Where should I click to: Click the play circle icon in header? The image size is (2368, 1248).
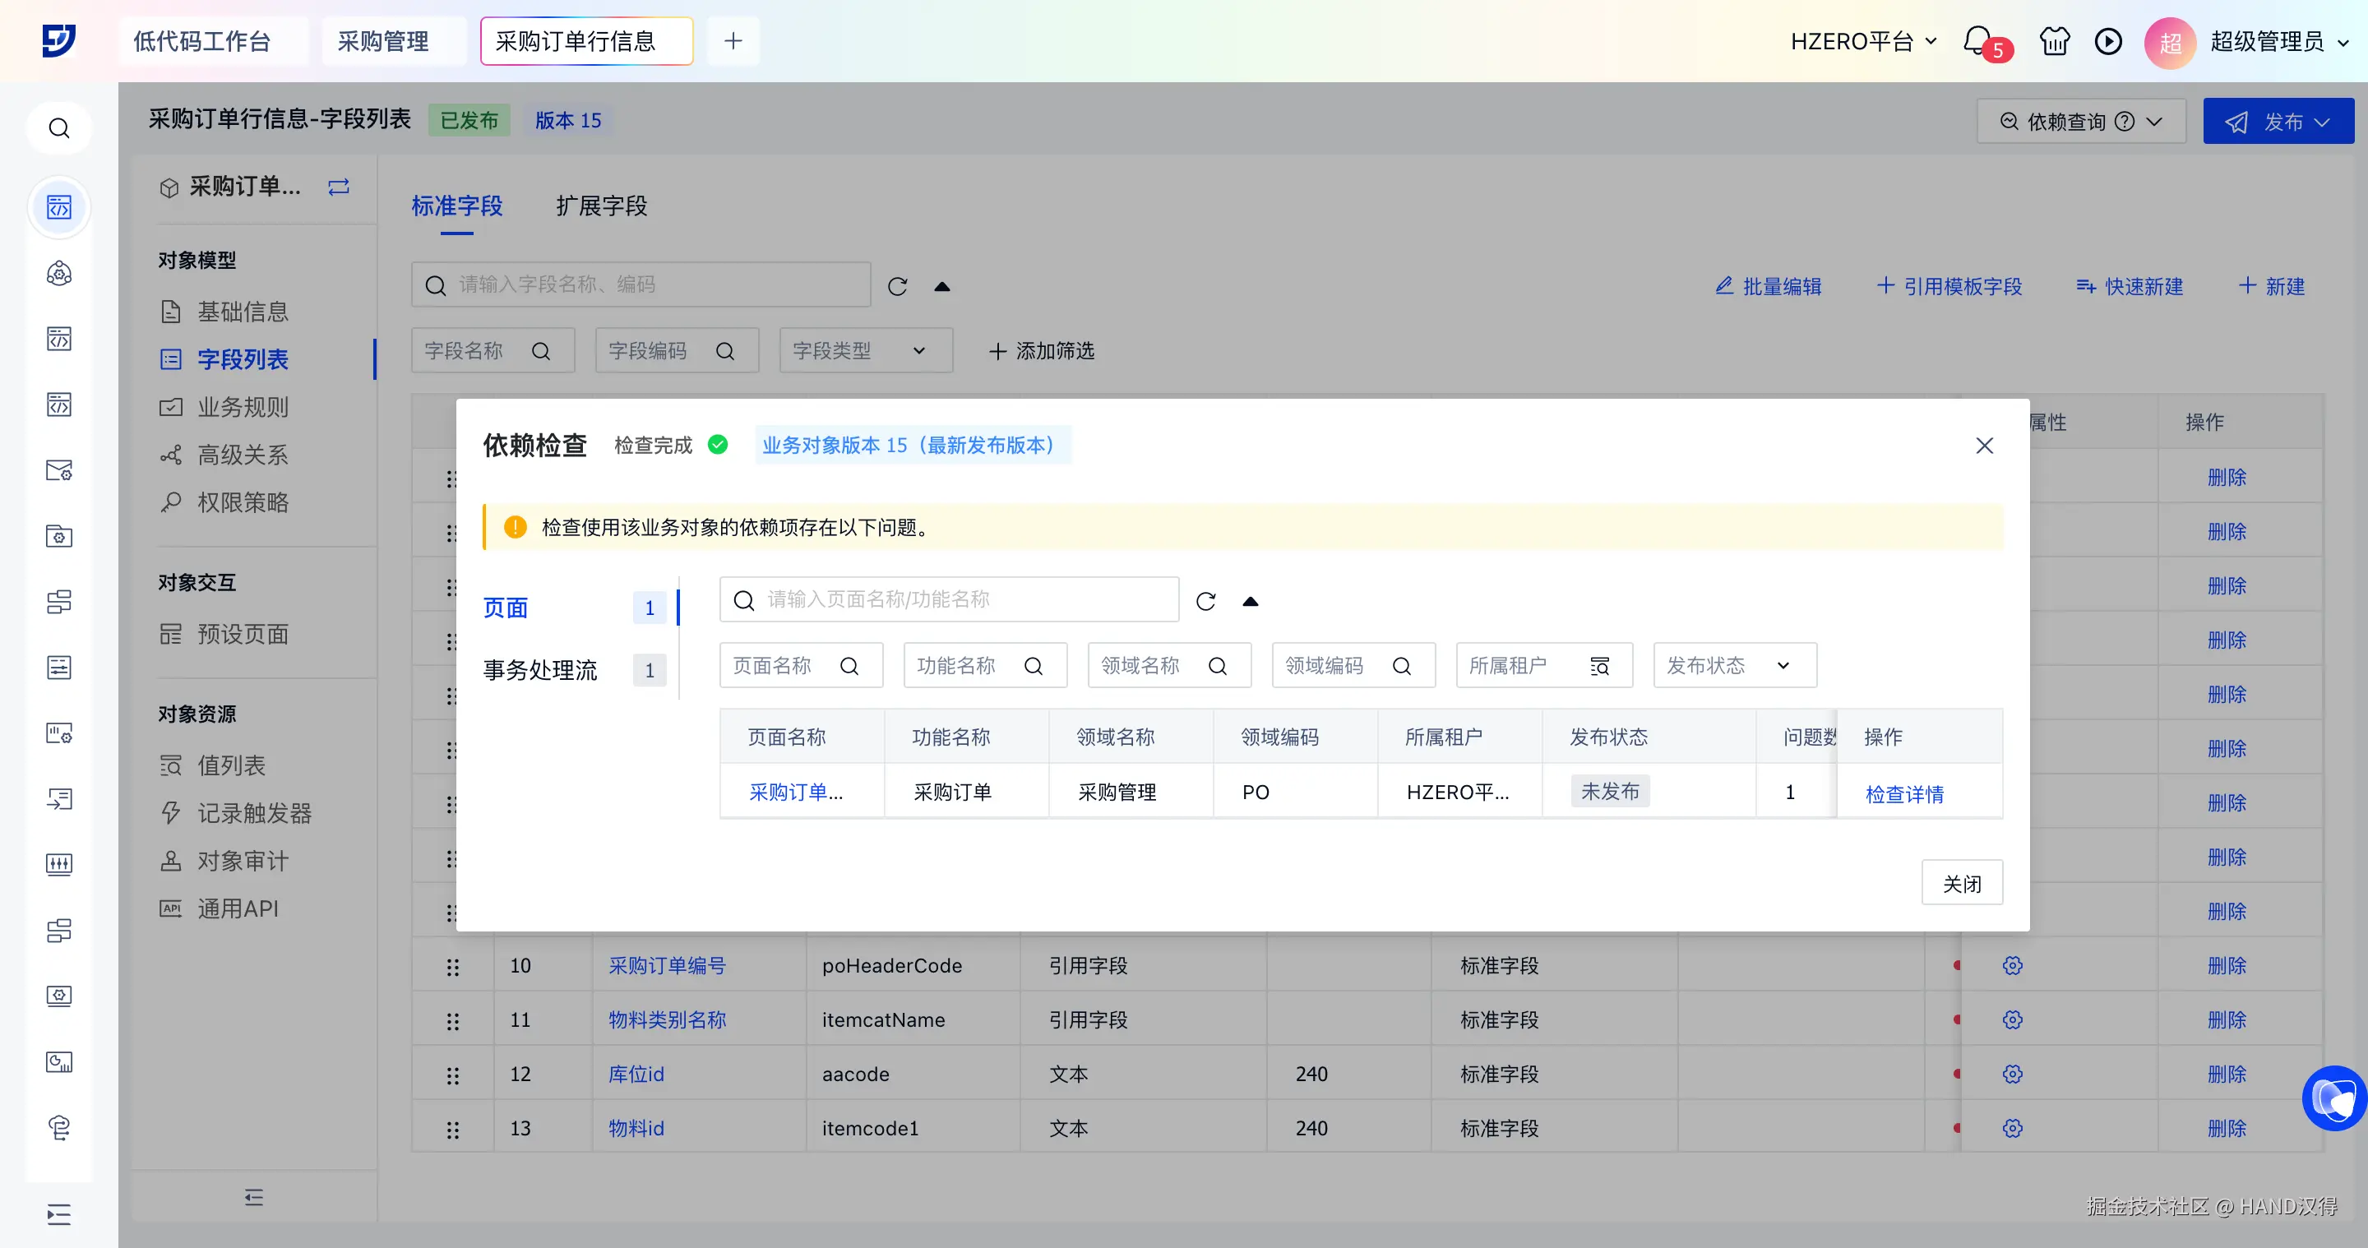pyautogui.click(x=2108, y=41)
